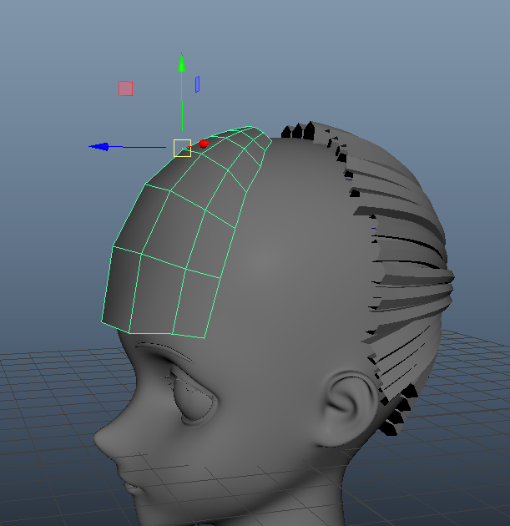Screen dimensions: 510x526
Task: Select the red X-axis manipulator handle
Action: click(x=204, y=144)
